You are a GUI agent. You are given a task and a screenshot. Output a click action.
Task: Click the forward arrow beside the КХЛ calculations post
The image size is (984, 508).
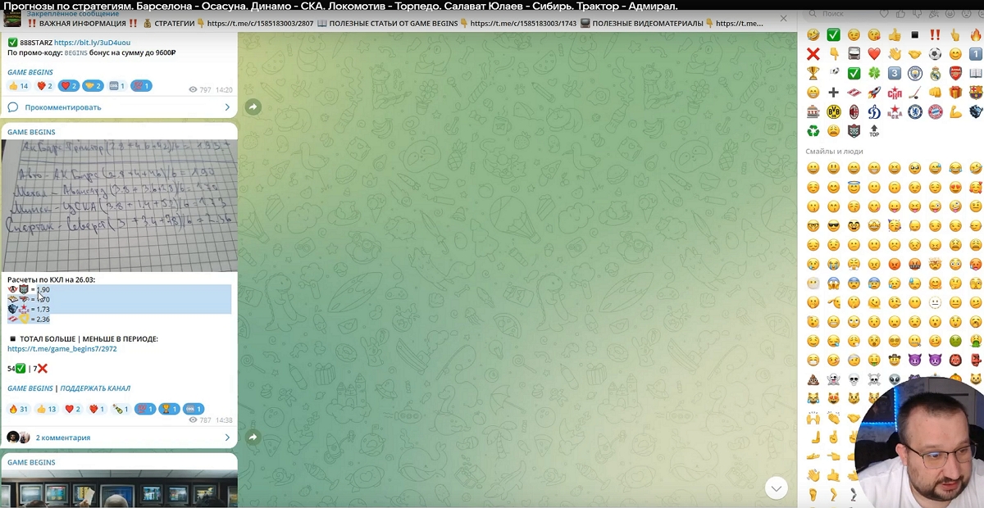(253, 438)
